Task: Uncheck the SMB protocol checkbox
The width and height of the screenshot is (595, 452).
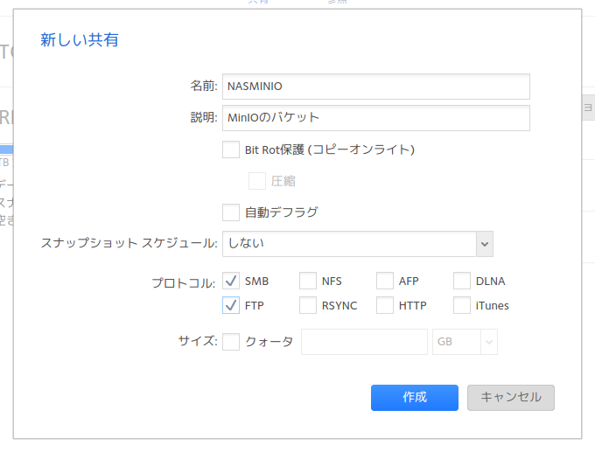Action: point(231,281)
